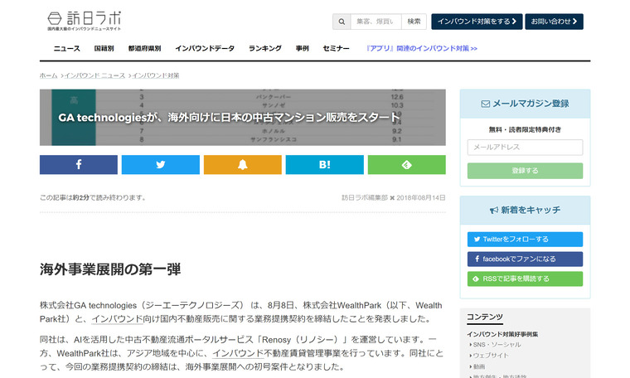Share article via Facebook icon button

coord(79,164)
